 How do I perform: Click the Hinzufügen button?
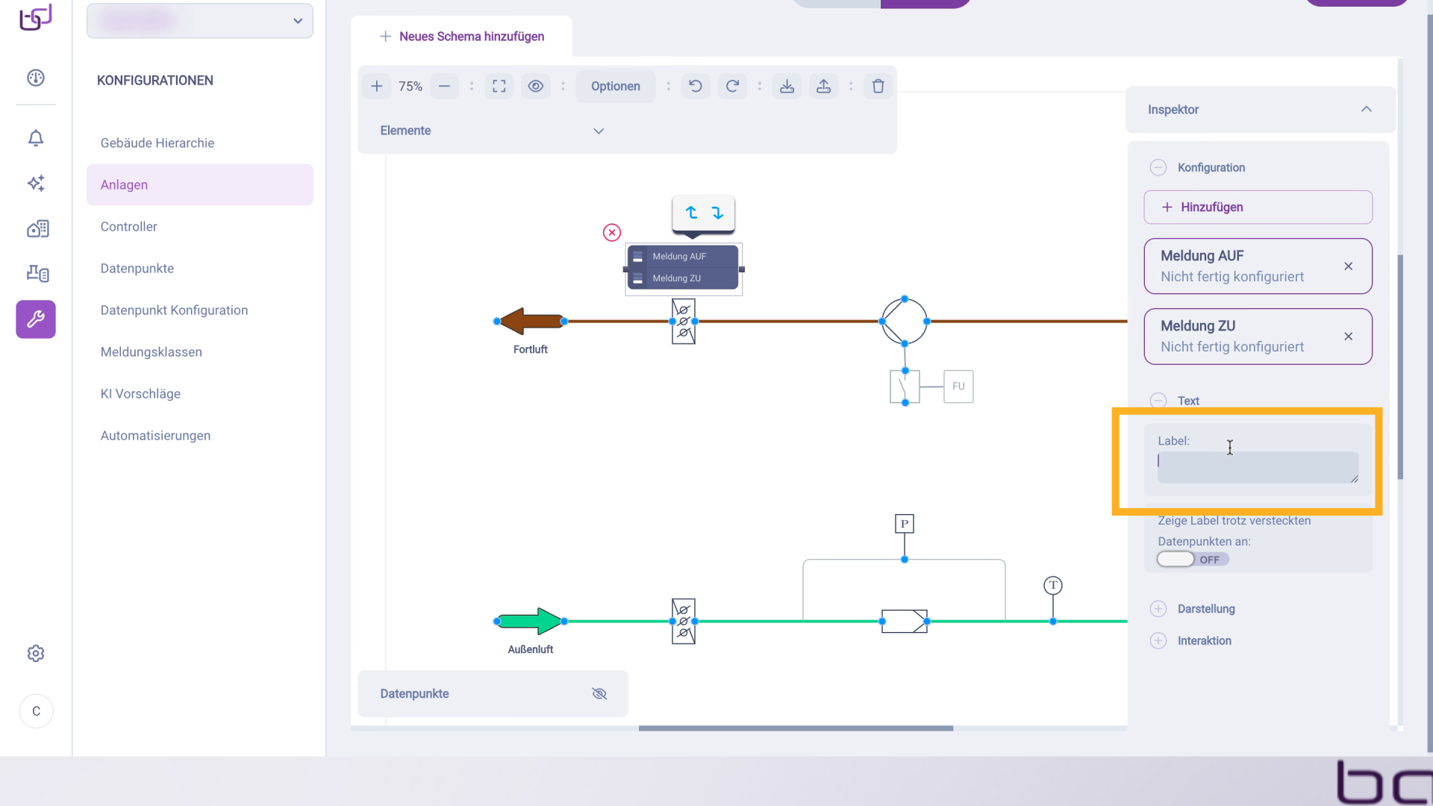pyautogui.click(x=1258, y=207)
